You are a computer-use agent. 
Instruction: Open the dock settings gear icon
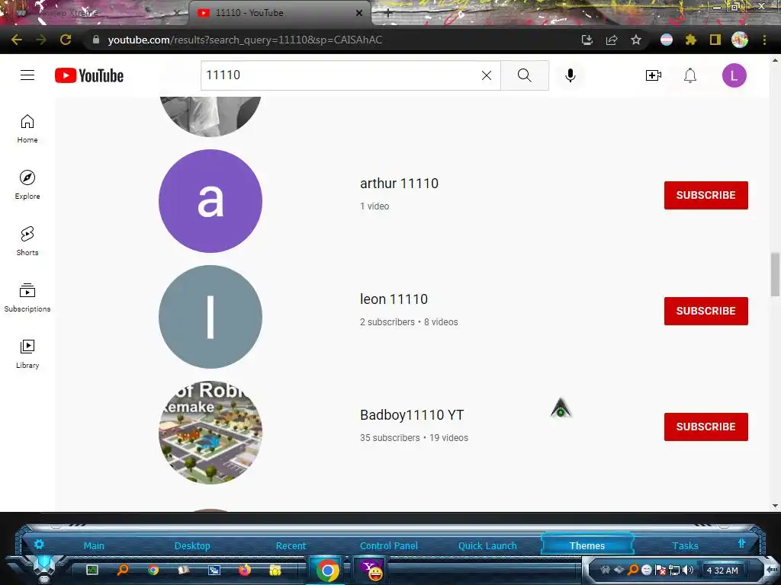tap(39, 544)
